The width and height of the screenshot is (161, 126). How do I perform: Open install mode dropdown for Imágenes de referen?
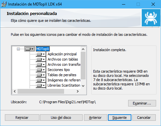41,80
